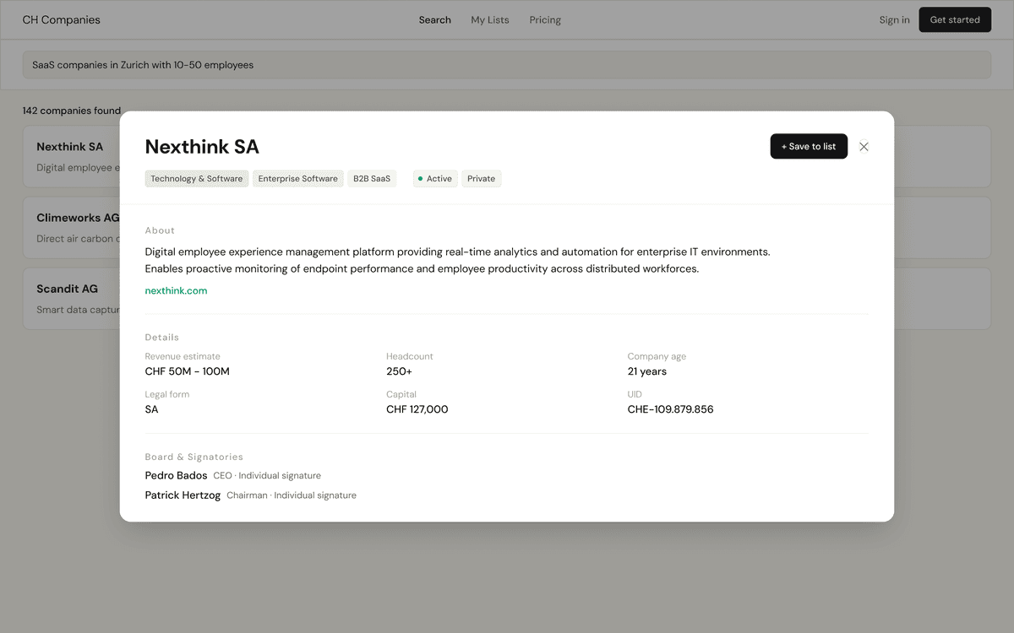Select the headcount value 250+

(x=400, y=371)
